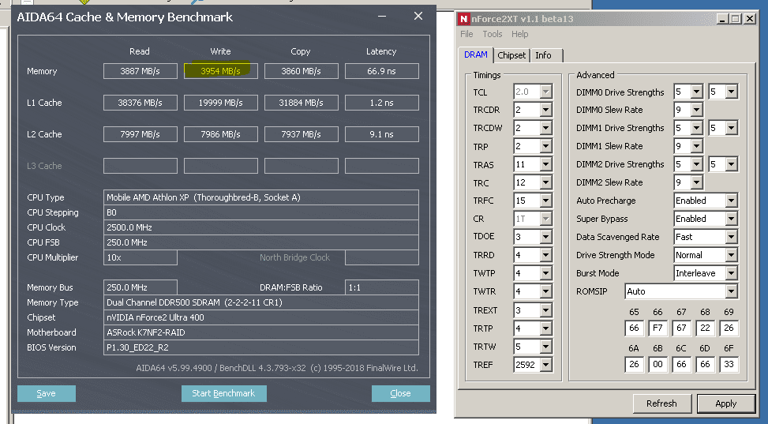The image size is (768, 424).
Task: Click Motherboard ASRock K7NF2-RAID field
Action: 261,332
